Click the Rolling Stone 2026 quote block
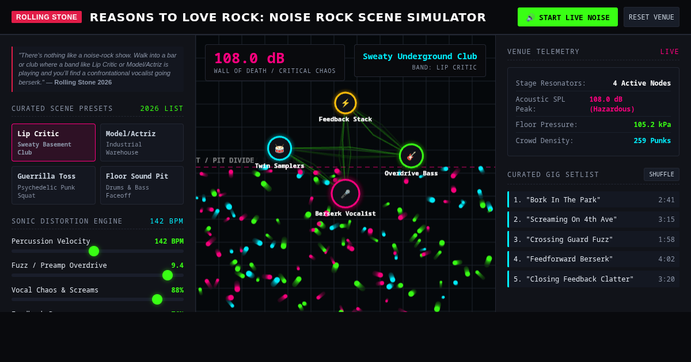Image resolution: width=691 pixels, height=362 pixels. tap(98, 69)
